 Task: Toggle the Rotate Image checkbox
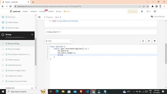pyautogui.click(x=3, y=28)
